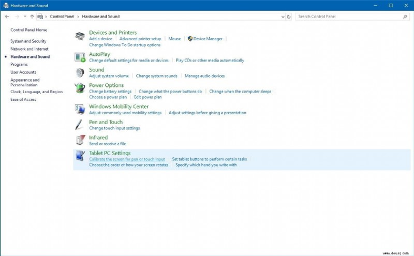This screenshot has width=414, height=256.
Task: Go up one level with Up arrow
Action: click(x=32, y=17)
